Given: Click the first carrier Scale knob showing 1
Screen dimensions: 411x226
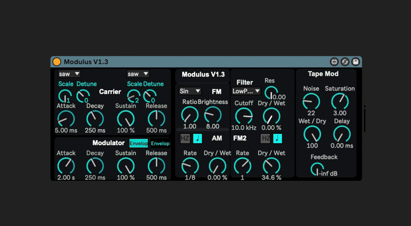Looking at the screenshot, I should pyautogui.click(x=65, y=96).
